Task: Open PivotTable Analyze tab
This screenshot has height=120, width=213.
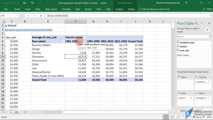Action: pyautogui.click(x=119, y=9)
